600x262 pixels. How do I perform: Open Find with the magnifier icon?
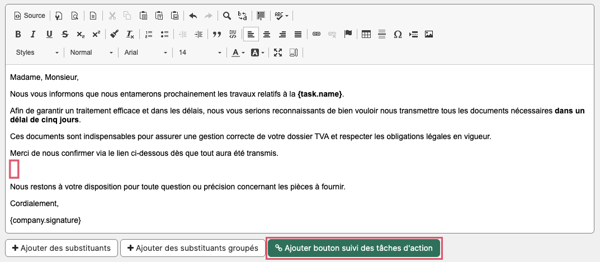(x=227, y=16)
